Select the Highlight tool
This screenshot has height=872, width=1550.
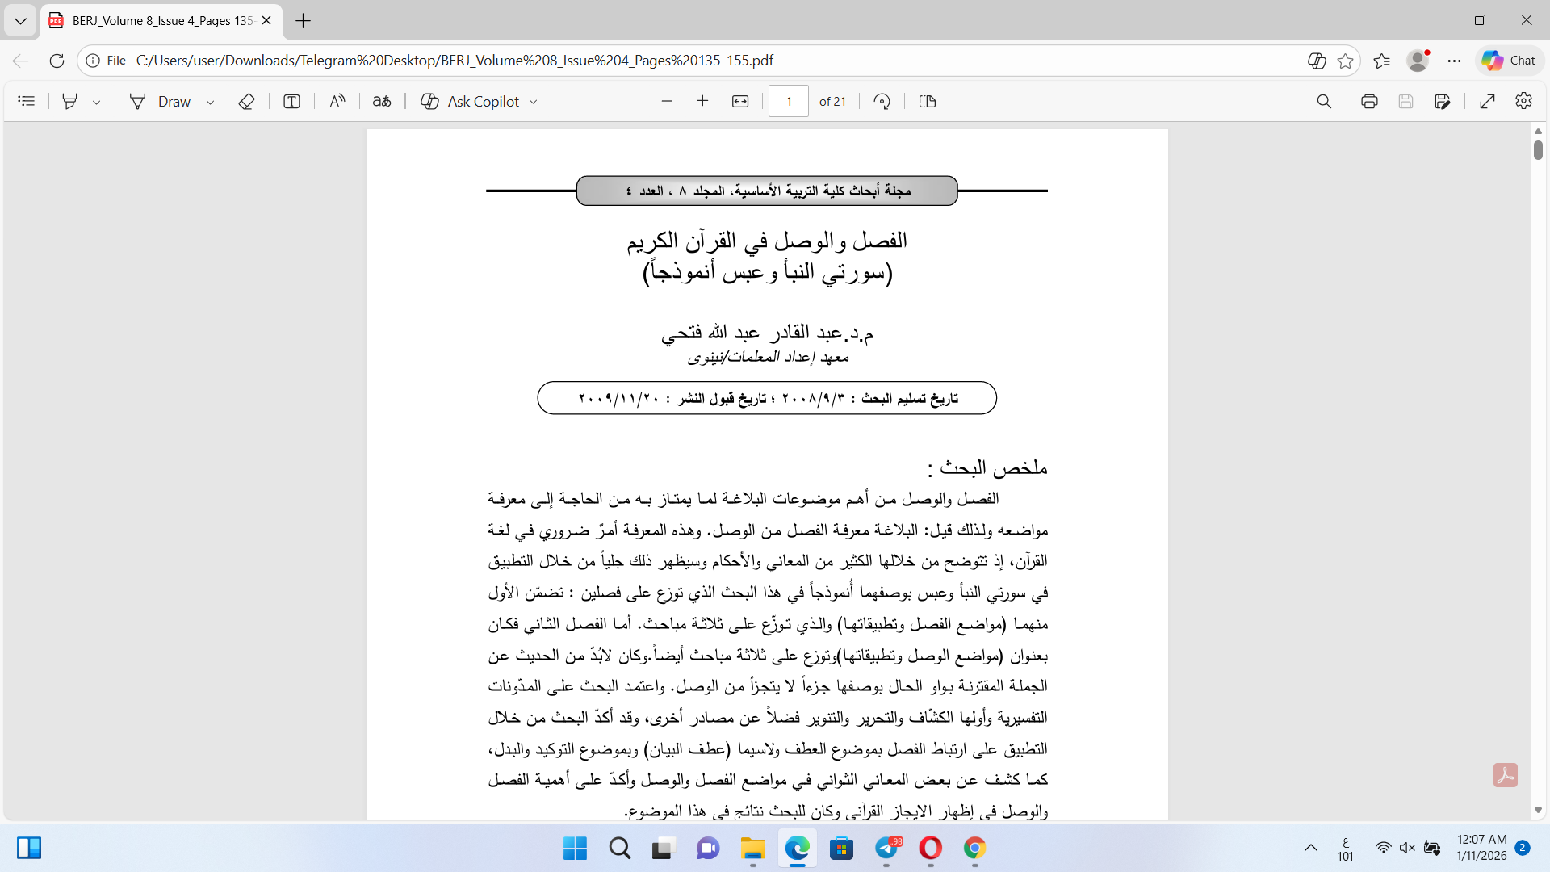tap(70, 101)
